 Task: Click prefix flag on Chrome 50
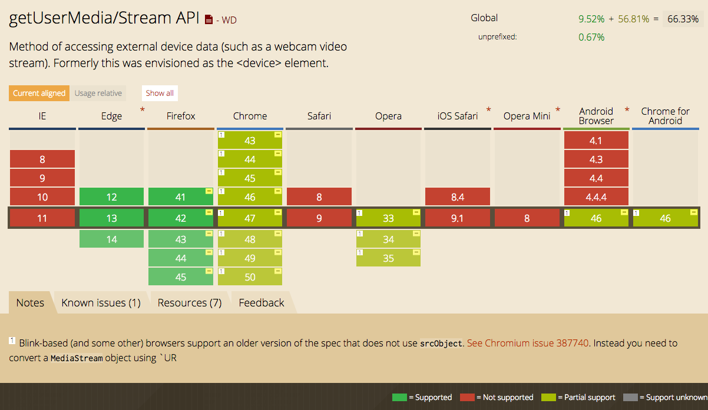pyautogui.click(x=278, y=271)
